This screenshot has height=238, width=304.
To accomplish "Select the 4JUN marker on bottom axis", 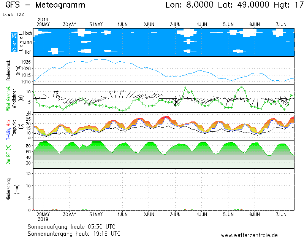I will [x=202, y=215].
